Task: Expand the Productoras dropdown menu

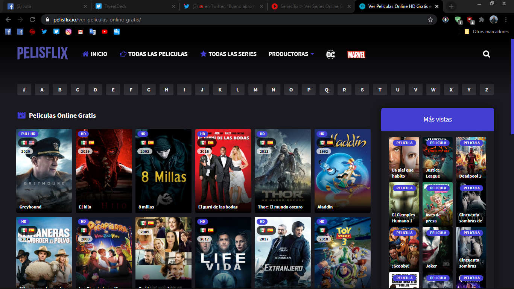Action: (x=291, y=54)
